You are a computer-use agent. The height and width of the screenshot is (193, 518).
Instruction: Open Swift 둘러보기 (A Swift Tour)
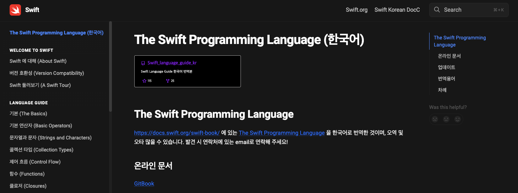40,85
